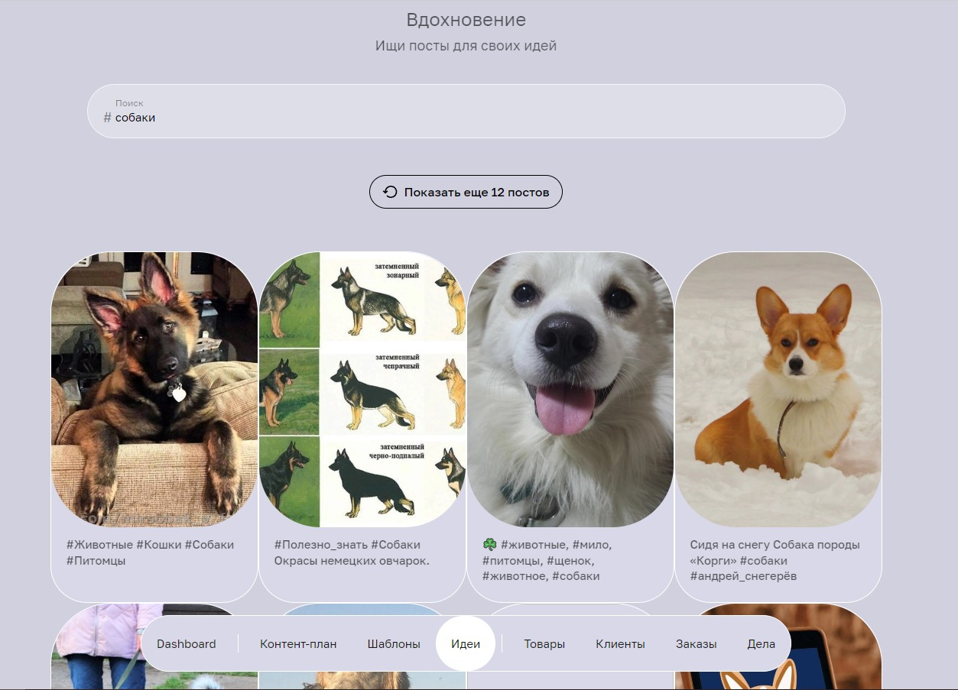Open the German shepherd coat colors chart image
This screenshot has width=958, height=690.
[x=362, y=390]
